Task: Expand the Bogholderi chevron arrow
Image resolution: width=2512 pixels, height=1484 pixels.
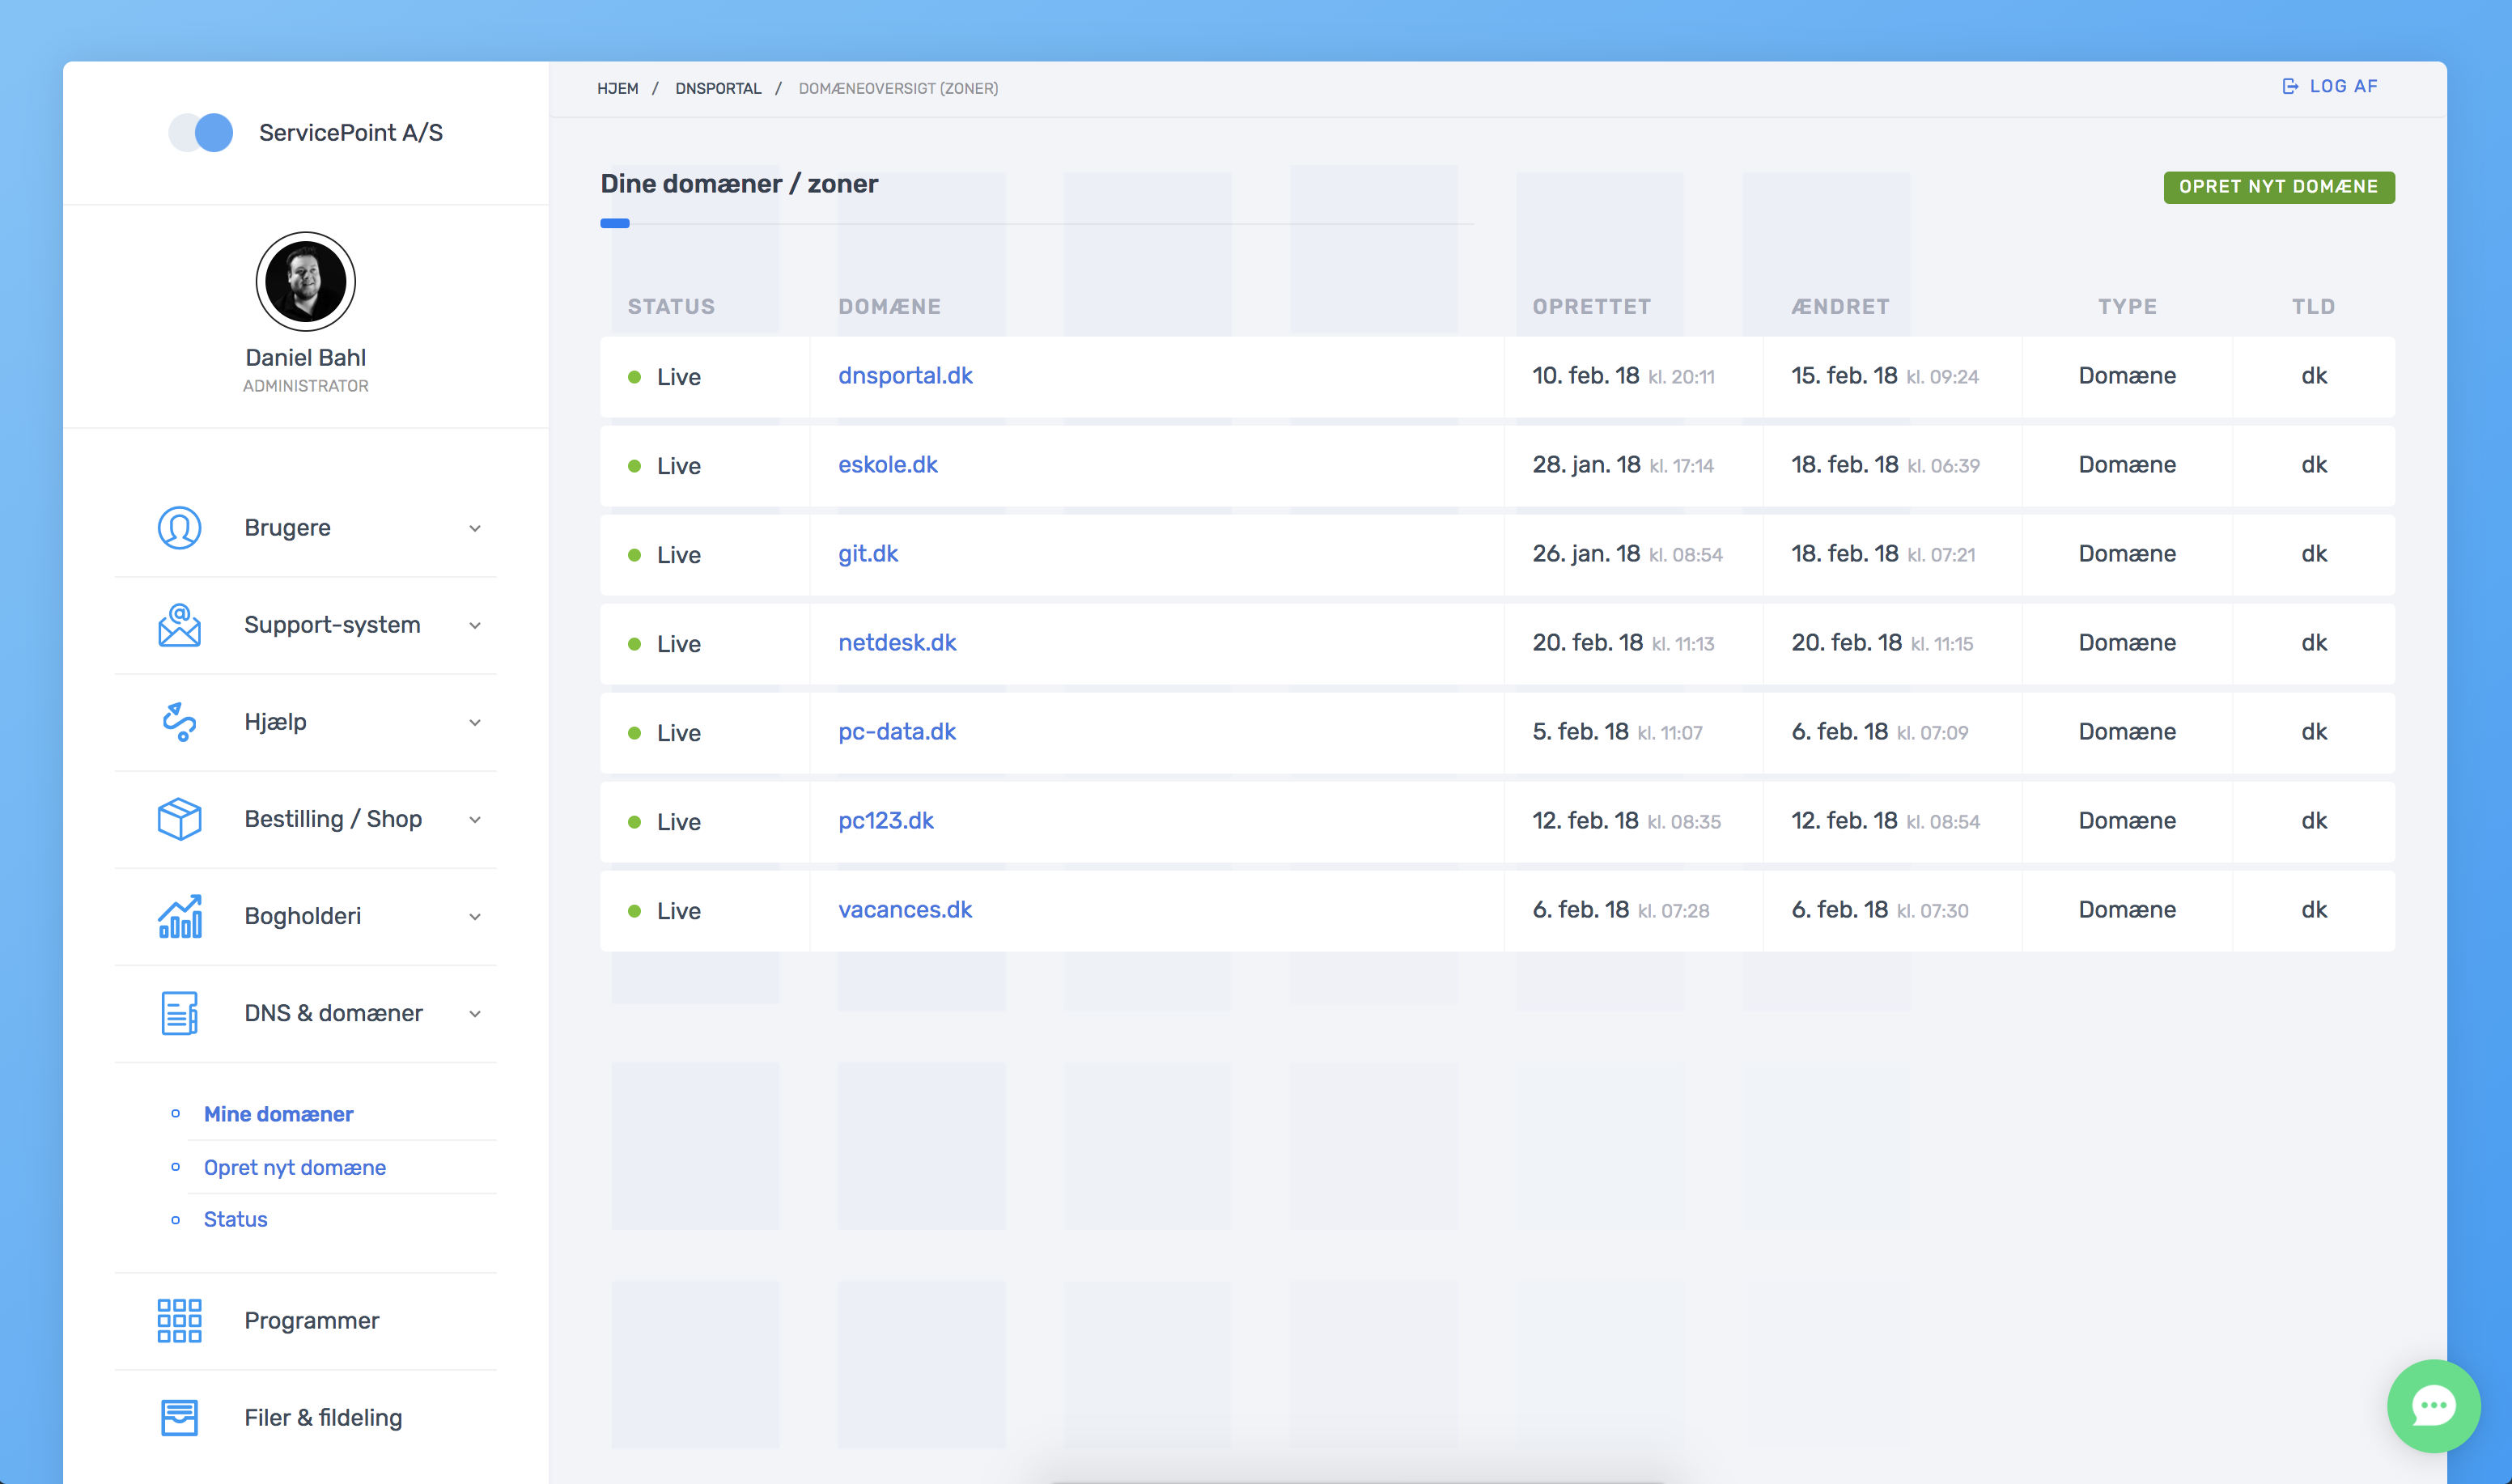Action: [475, 917]
